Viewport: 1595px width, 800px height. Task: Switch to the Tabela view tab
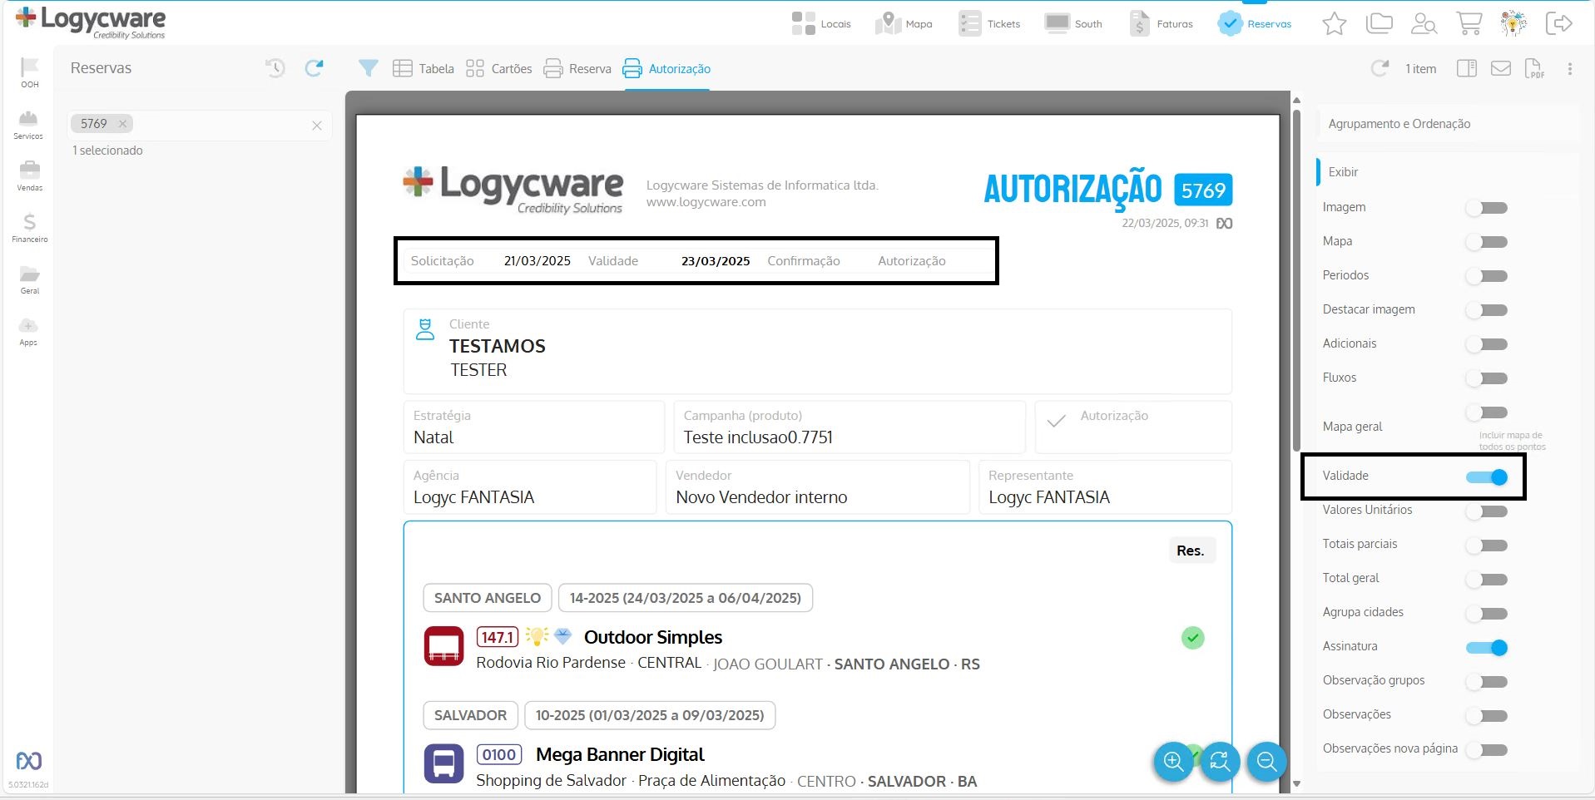[x=424, y=69]
